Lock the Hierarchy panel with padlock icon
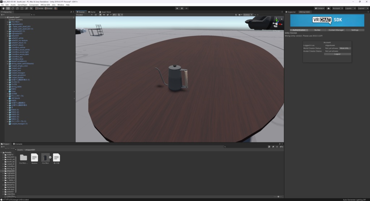Image resolution: width=370 pixels, height=201 pixels. (x=71, y=12)
